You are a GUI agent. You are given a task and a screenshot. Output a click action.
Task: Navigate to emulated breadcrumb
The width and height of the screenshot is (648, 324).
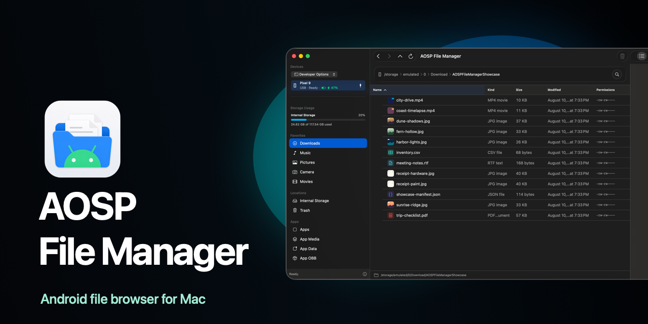[411, 74]
